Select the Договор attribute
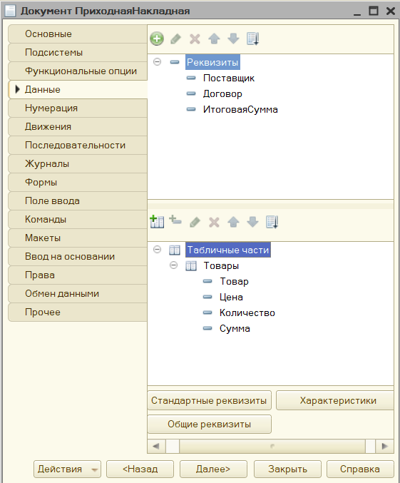 [222, 94]
